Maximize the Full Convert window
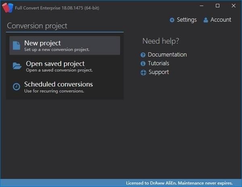 pyautogui.click(x=218, y=6)
